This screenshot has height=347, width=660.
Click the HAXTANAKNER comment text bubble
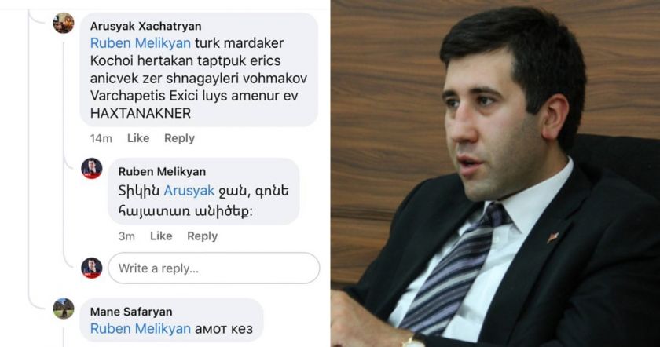click(199, 69)
